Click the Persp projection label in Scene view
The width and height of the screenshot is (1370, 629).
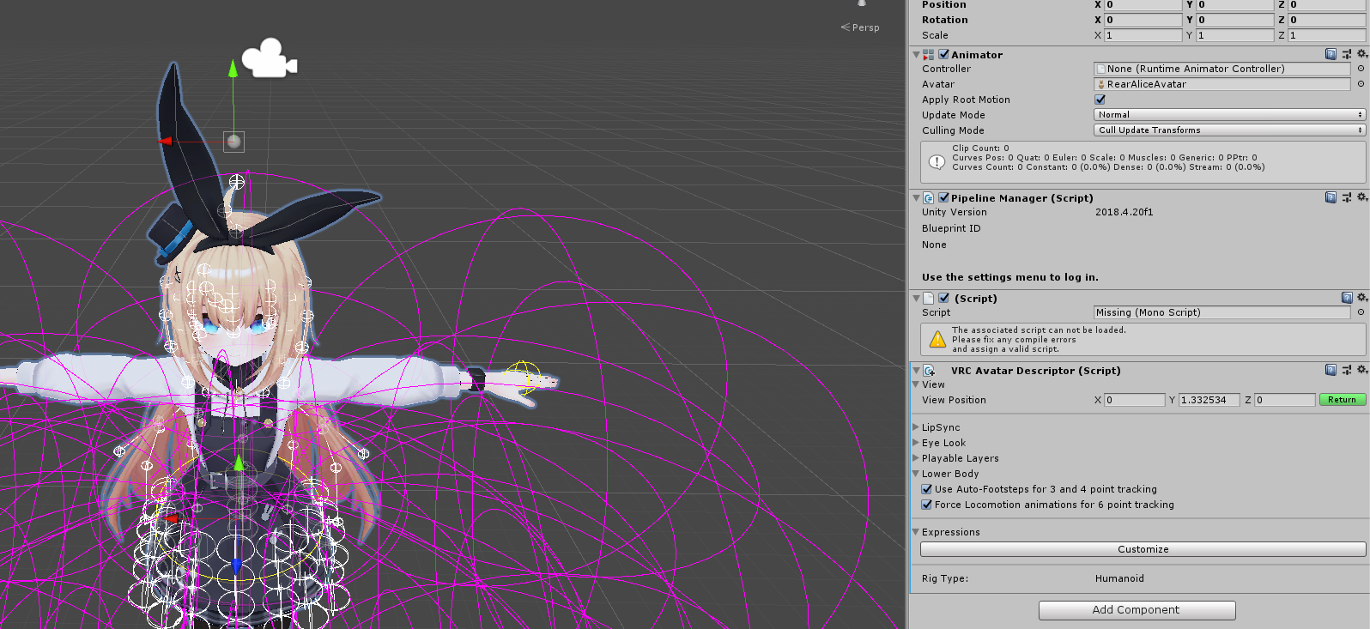tap(866, 27)
